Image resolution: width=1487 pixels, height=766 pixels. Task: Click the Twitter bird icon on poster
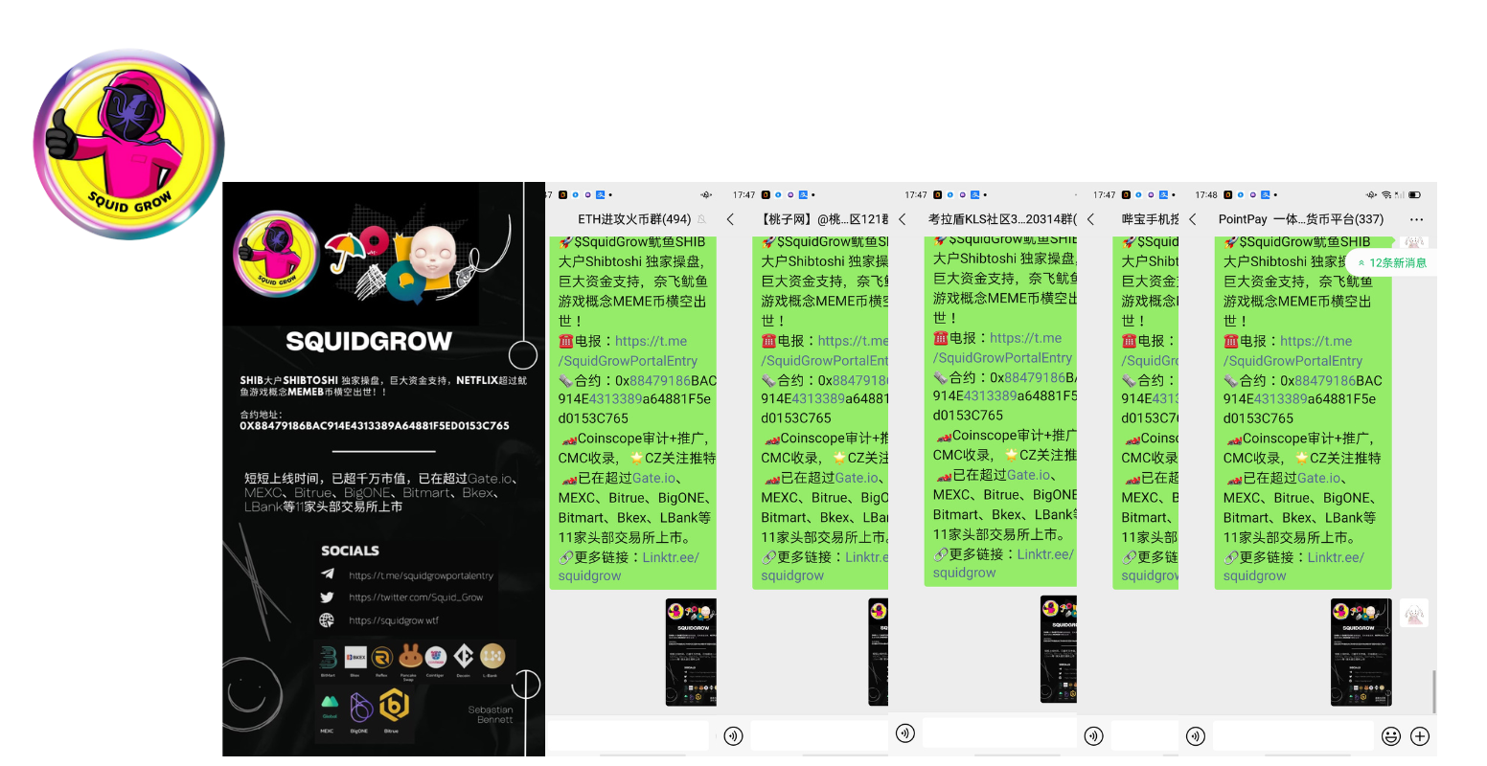(x=328, y=597)
